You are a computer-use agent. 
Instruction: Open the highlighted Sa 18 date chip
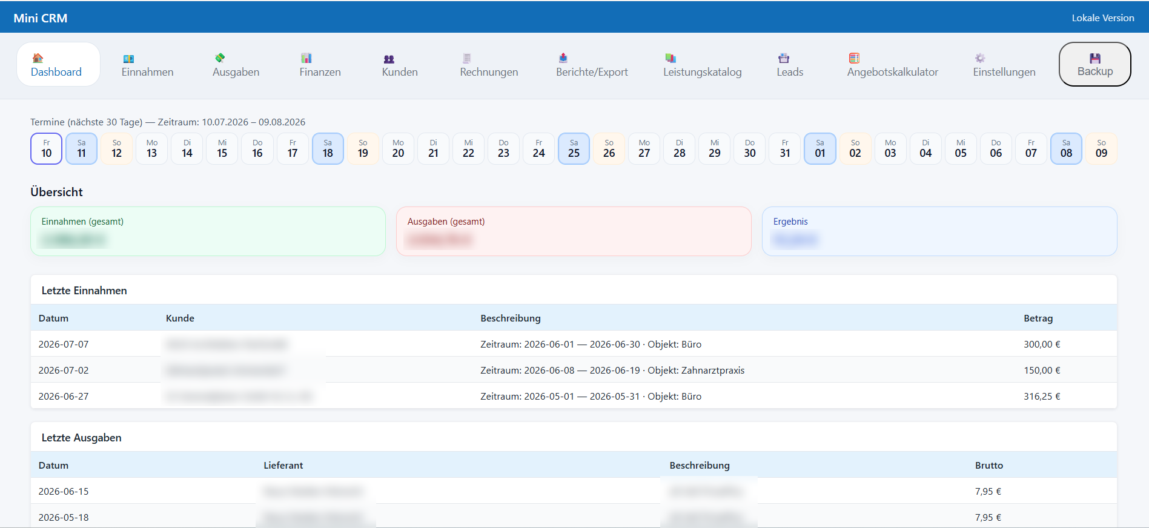pos(328,148)
